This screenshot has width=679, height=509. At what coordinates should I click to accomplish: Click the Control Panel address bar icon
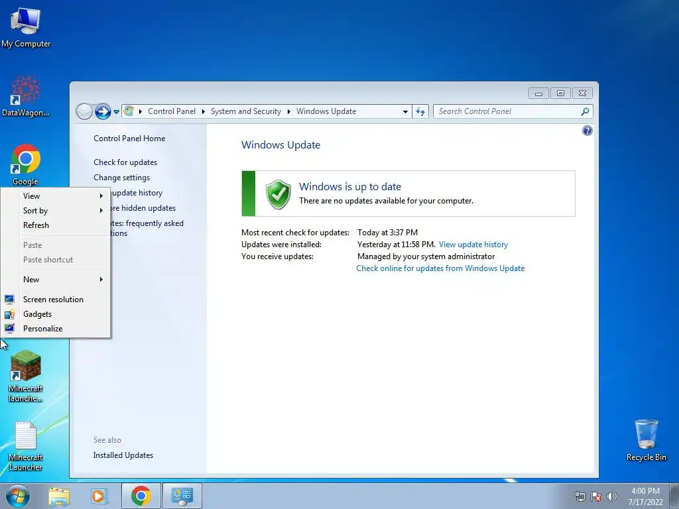tap(129, 111)
